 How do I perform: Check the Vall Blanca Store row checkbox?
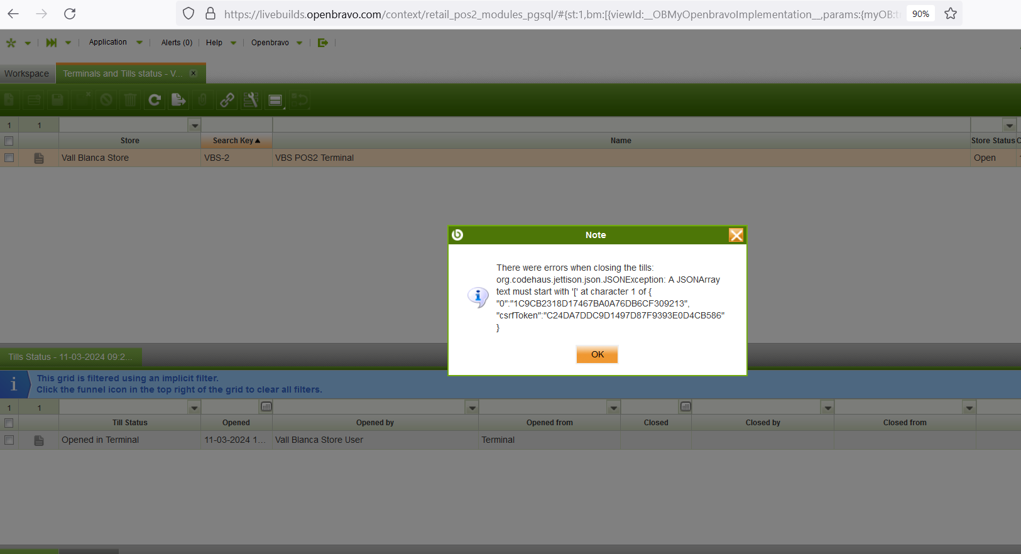pos(9,158)
